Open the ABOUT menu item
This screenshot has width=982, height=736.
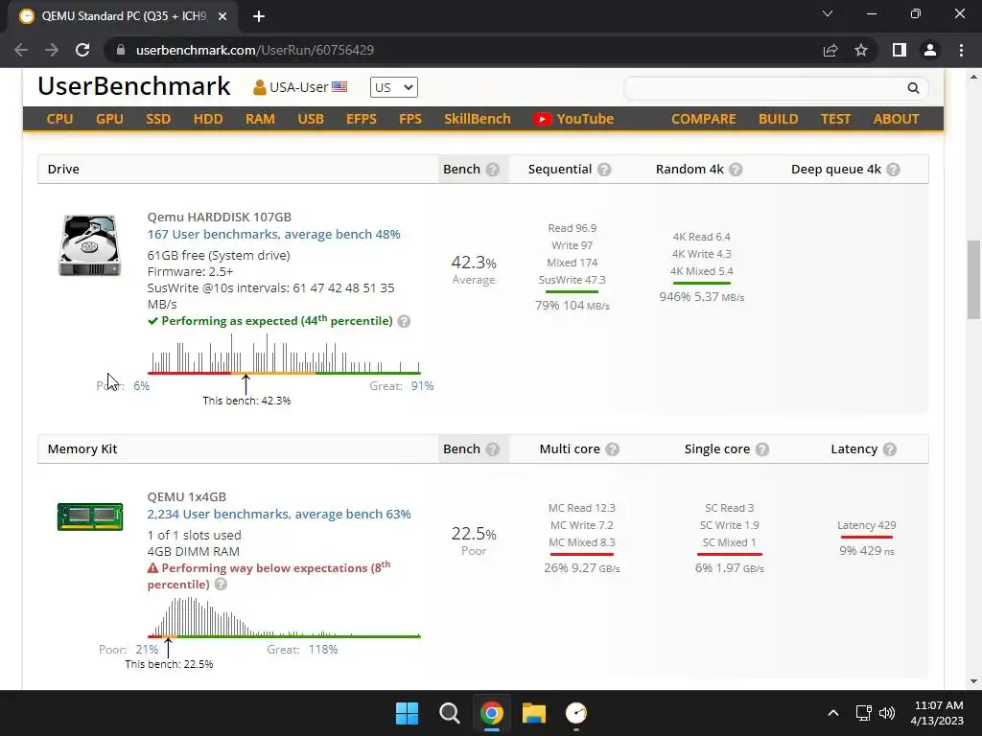point(897,119)
